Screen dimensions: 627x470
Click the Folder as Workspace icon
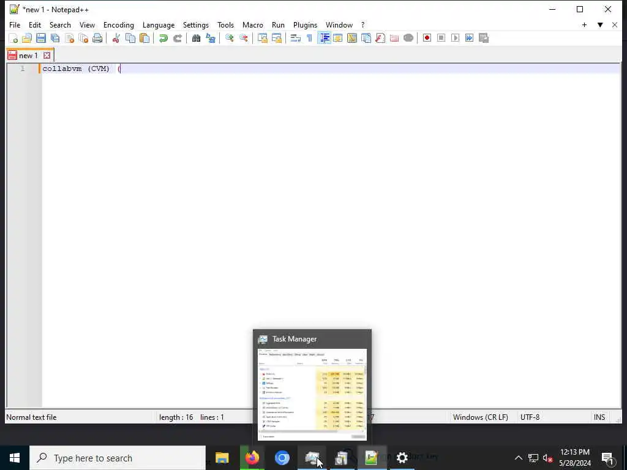pos(394,38)
